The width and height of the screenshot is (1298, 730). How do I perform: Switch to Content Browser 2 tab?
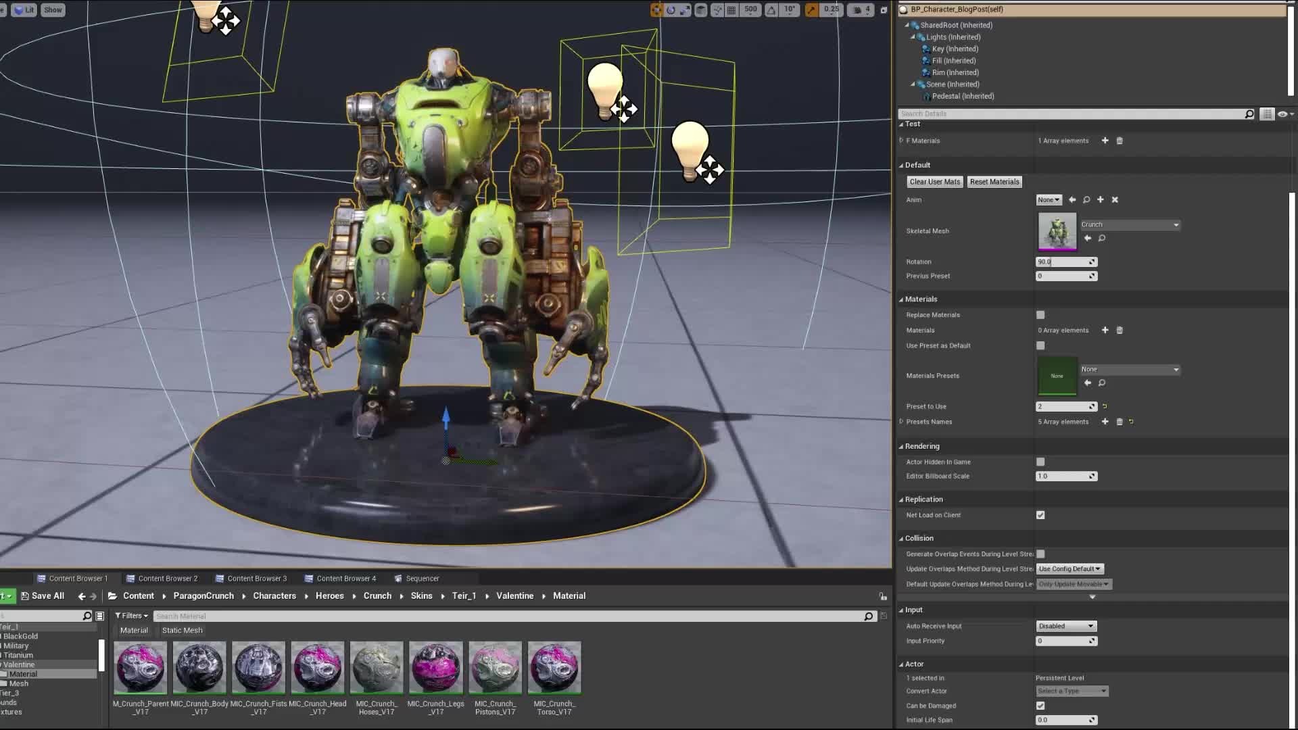pos(162,579)
